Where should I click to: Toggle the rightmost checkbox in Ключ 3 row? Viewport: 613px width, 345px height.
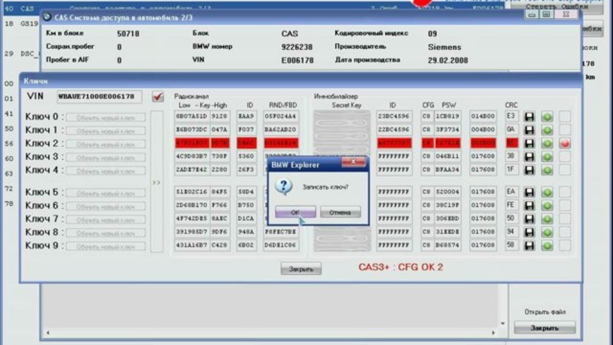point(565,157)
